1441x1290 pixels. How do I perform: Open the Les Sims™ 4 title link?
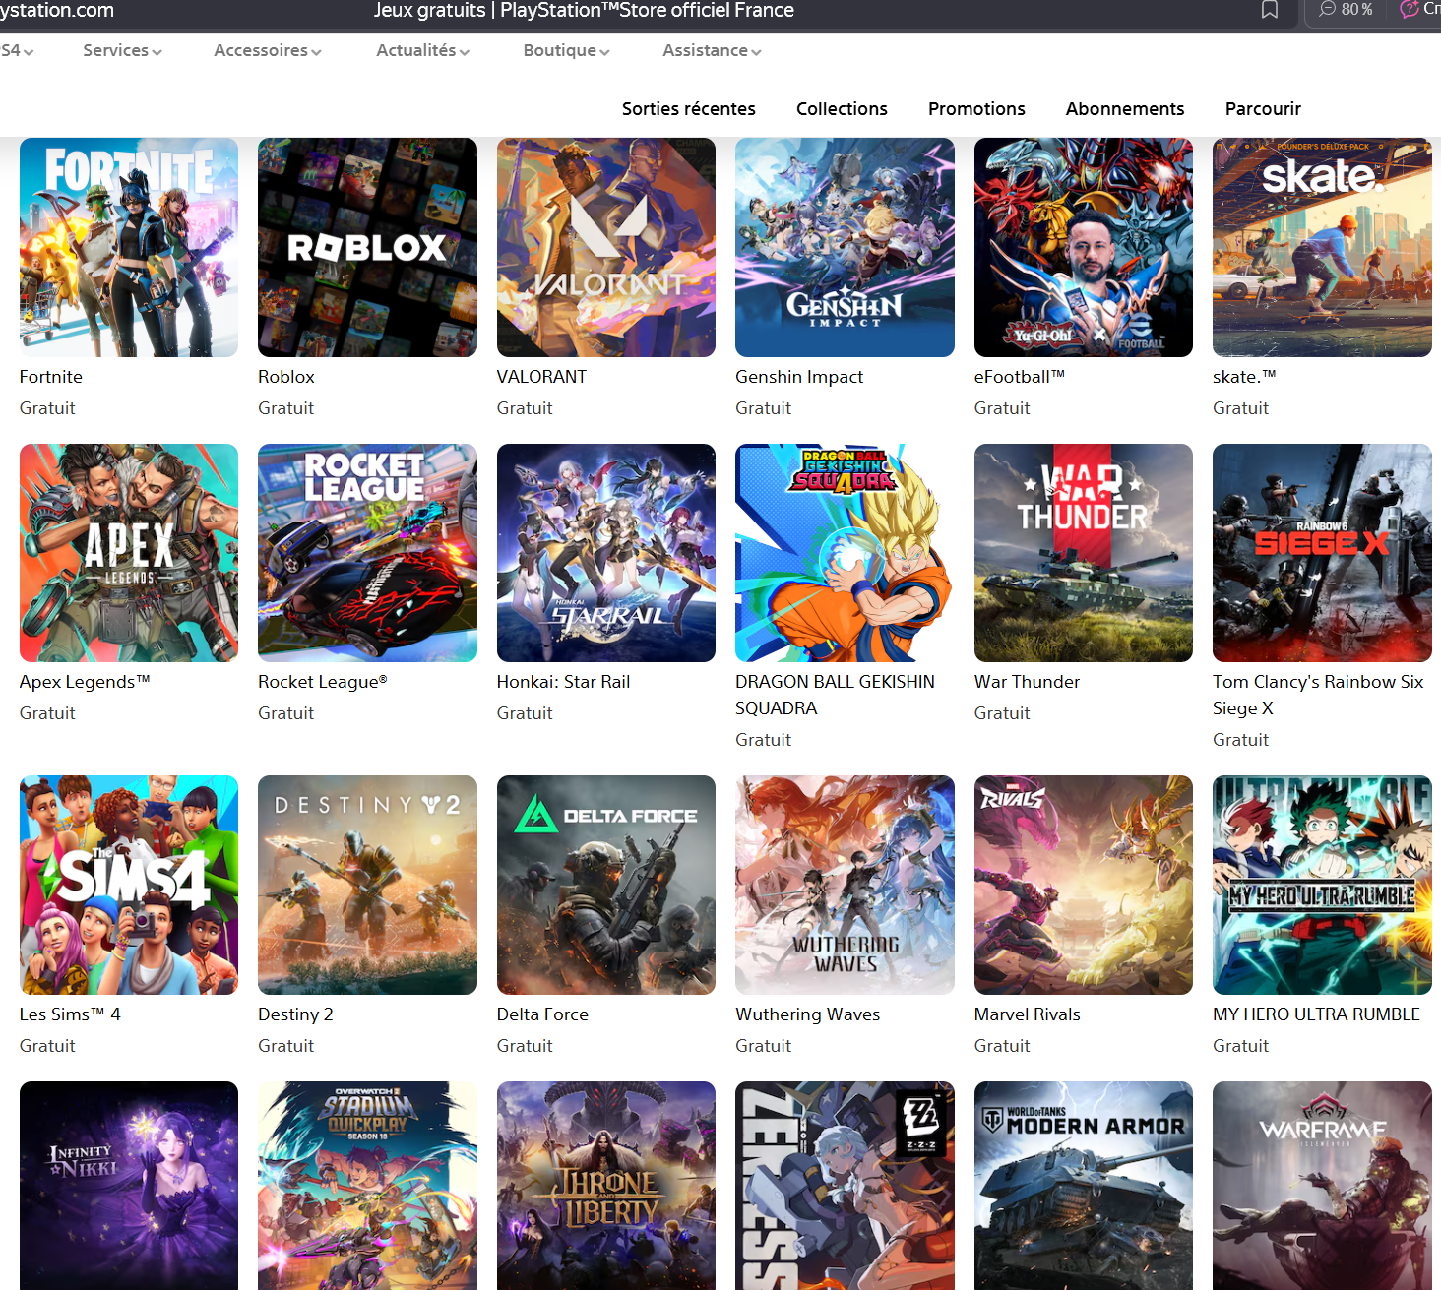pos(70,1014)
